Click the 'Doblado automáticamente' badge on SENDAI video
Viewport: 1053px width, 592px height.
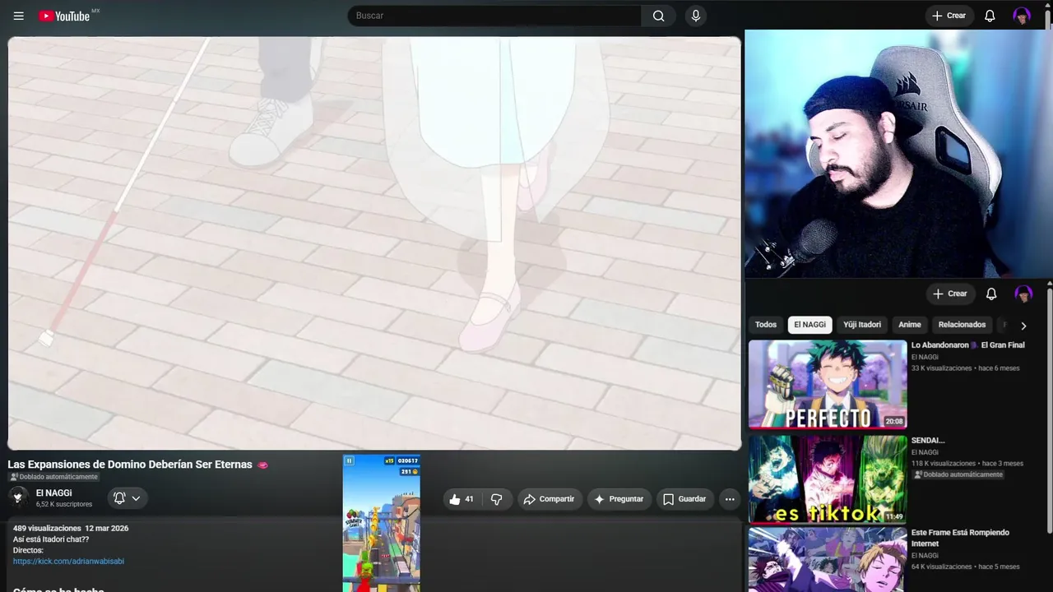958,474
